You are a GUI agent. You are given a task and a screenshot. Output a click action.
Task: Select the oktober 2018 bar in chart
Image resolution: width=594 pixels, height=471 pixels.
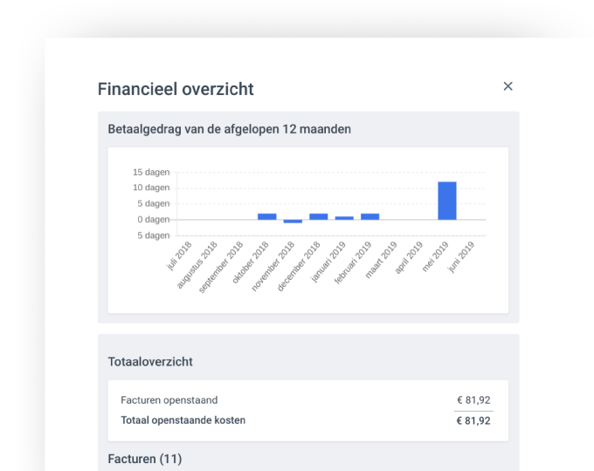point(267,216)
